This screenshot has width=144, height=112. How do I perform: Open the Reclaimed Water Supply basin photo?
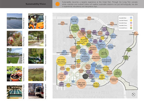[x=14, y=91]
